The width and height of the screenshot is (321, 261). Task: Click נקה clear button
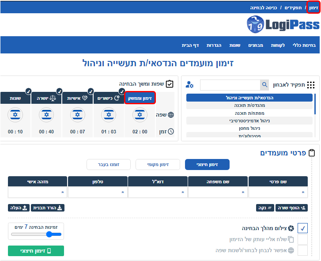(265, 208)
